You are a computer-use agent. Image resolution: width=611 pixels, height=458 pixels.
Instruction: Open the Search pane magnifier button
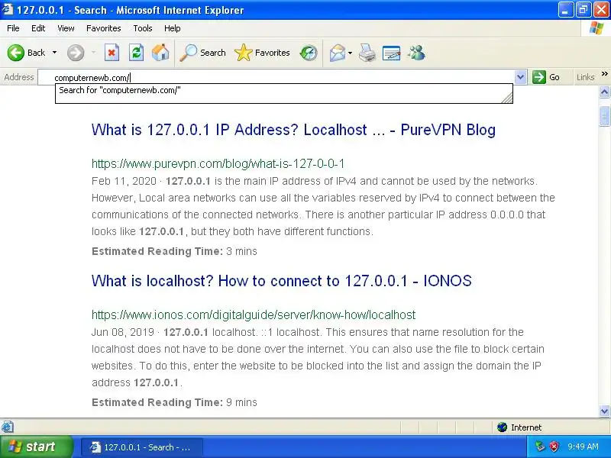coord(202,53)
